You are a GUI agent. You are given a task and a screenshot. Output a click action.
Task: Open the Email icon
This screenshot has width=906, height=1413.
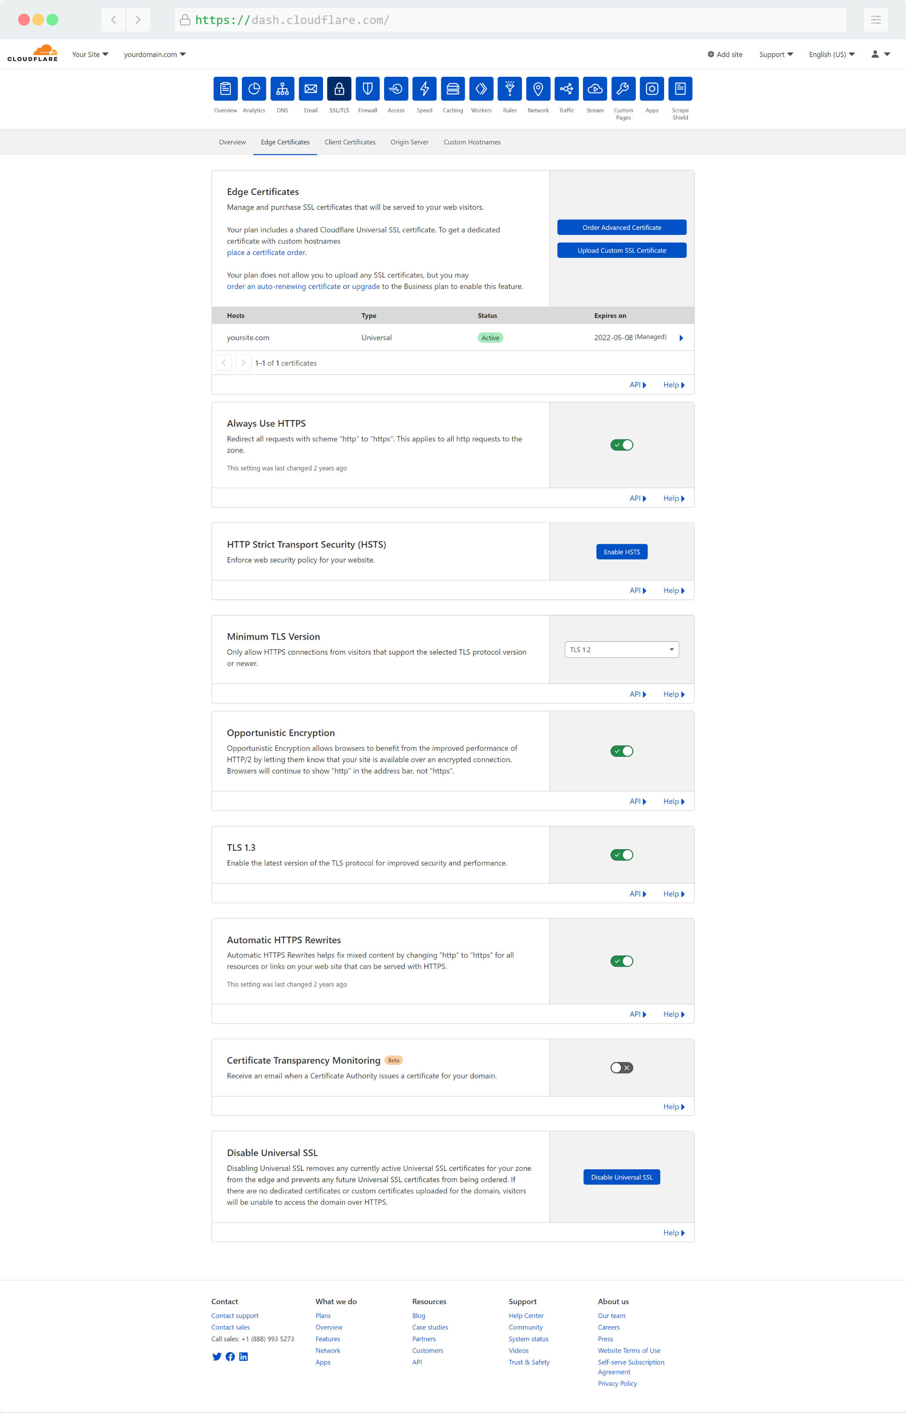311,89
